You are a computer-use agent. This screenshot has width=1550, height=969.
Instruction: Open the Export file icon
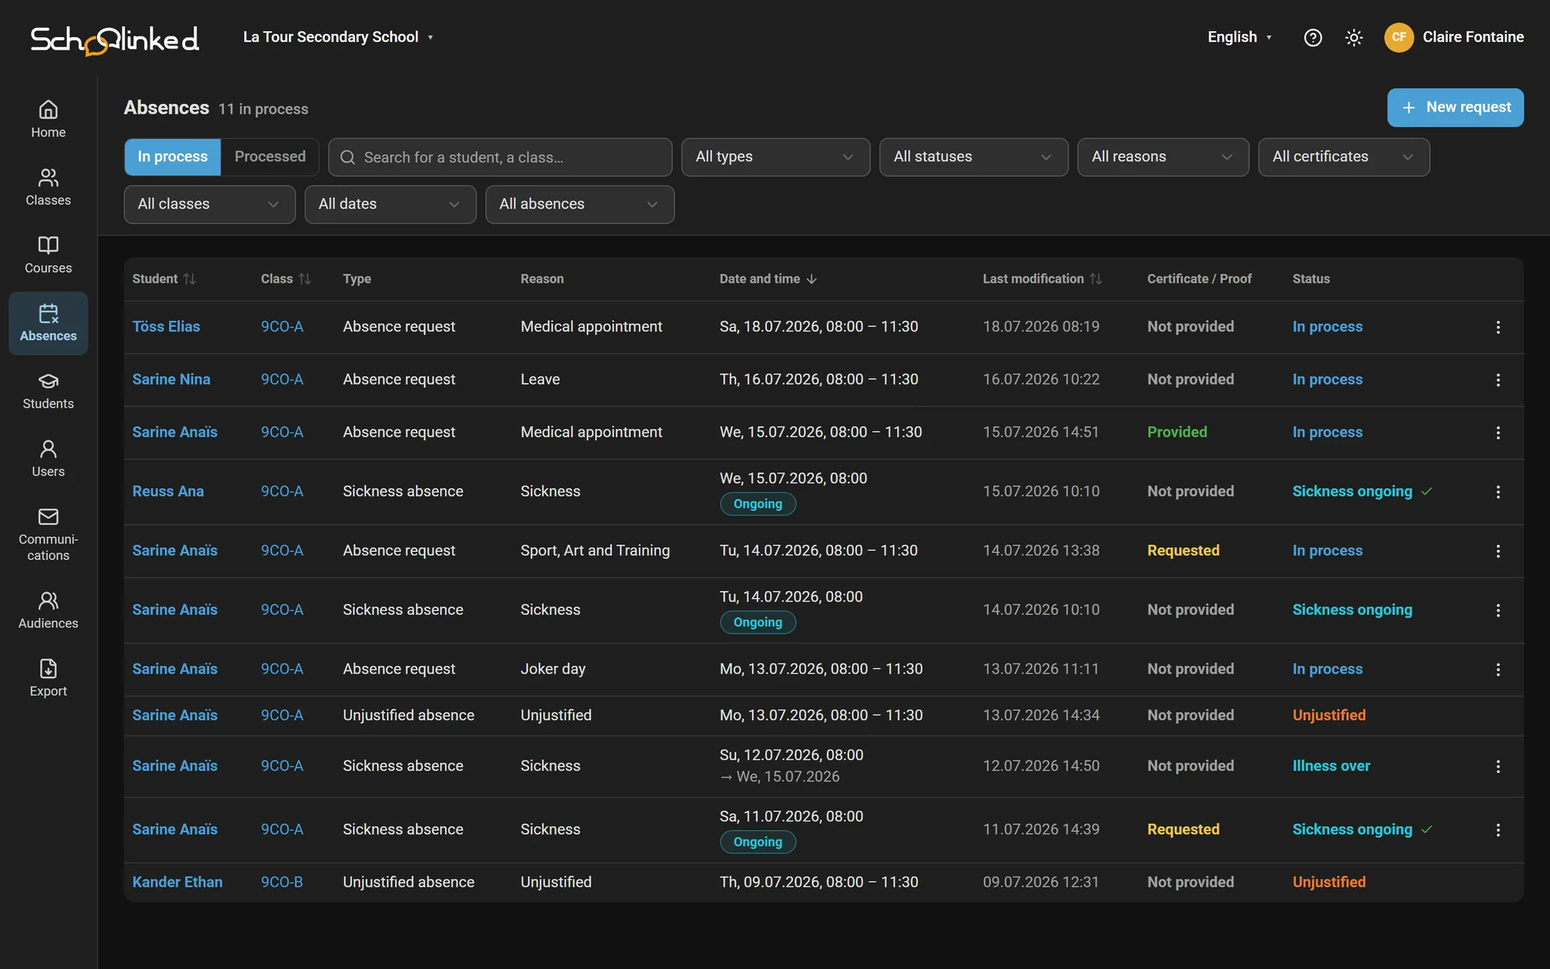(x=48, y=668)
